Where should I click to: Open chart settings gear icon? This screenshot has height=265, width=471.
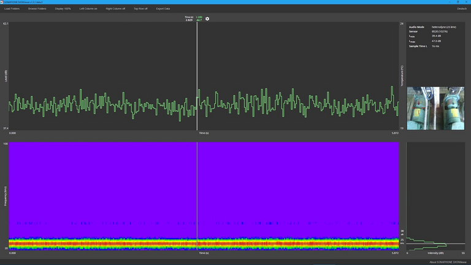pyautogui.click(x=207, y=19)
